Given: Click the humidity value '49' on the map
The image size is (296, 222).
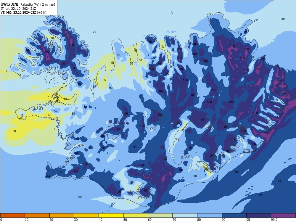Looking at the screenshot, I should tap(21, 118).
